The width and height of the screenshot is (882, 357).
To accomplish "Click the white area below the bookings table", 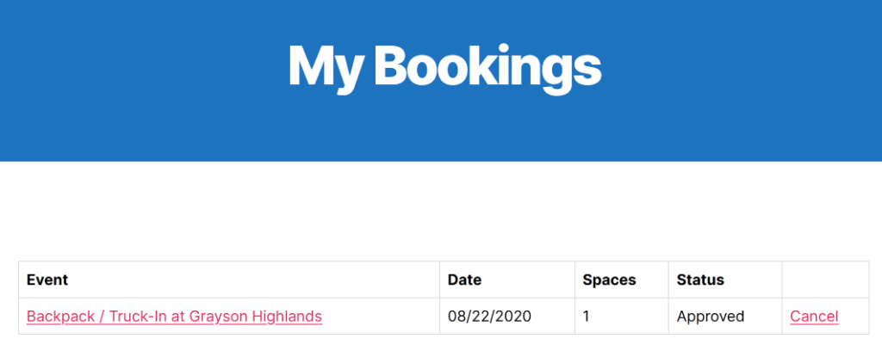I will 441,347.
